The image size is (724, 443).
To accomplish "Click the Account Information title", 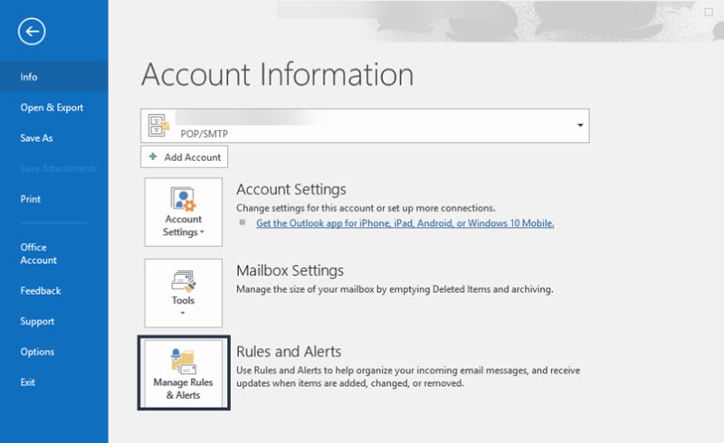I will (278, 74).
